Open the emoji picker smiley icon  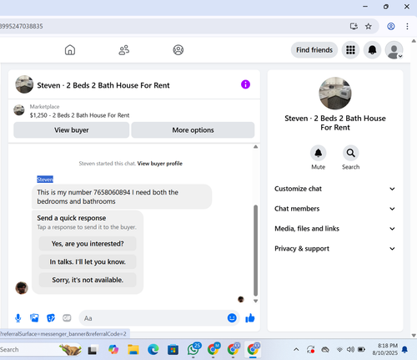(232, 317)
